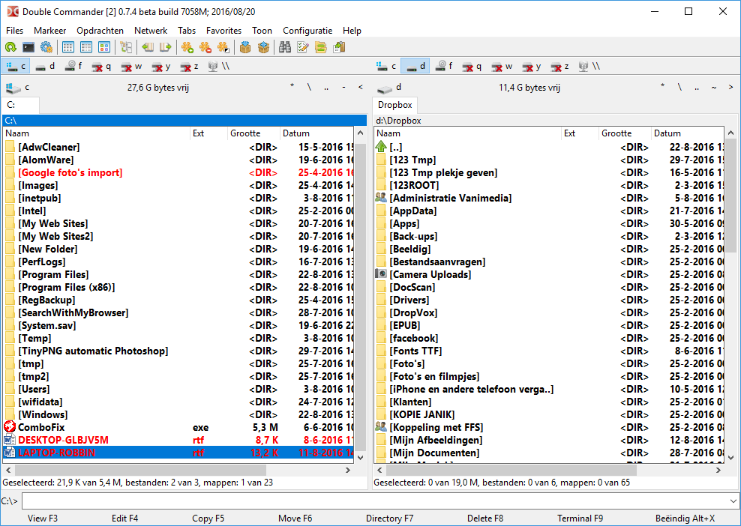
Task: Select drive y in the right drive bar
Action: 532,66
